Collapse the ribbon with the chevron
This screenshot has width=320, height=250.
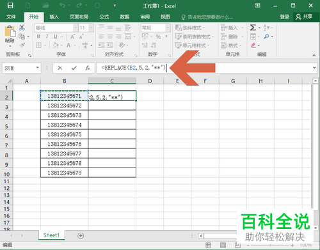[x=314, y=55]
